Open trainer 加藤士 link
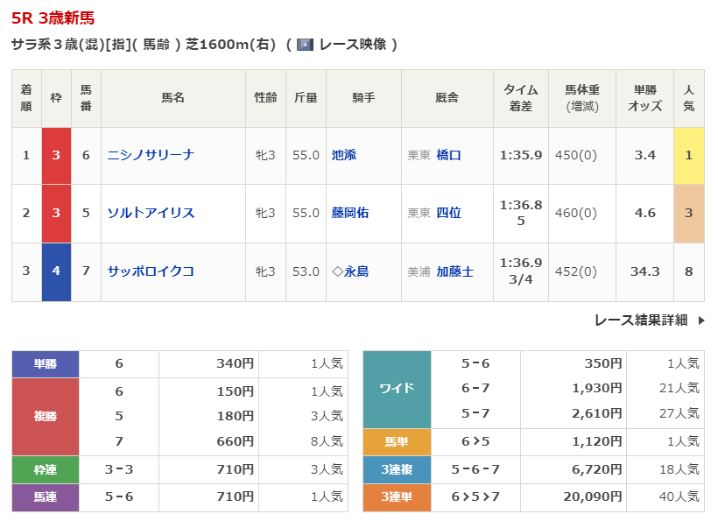This screenshot has width=718, height=521. (x=454, y=271)
